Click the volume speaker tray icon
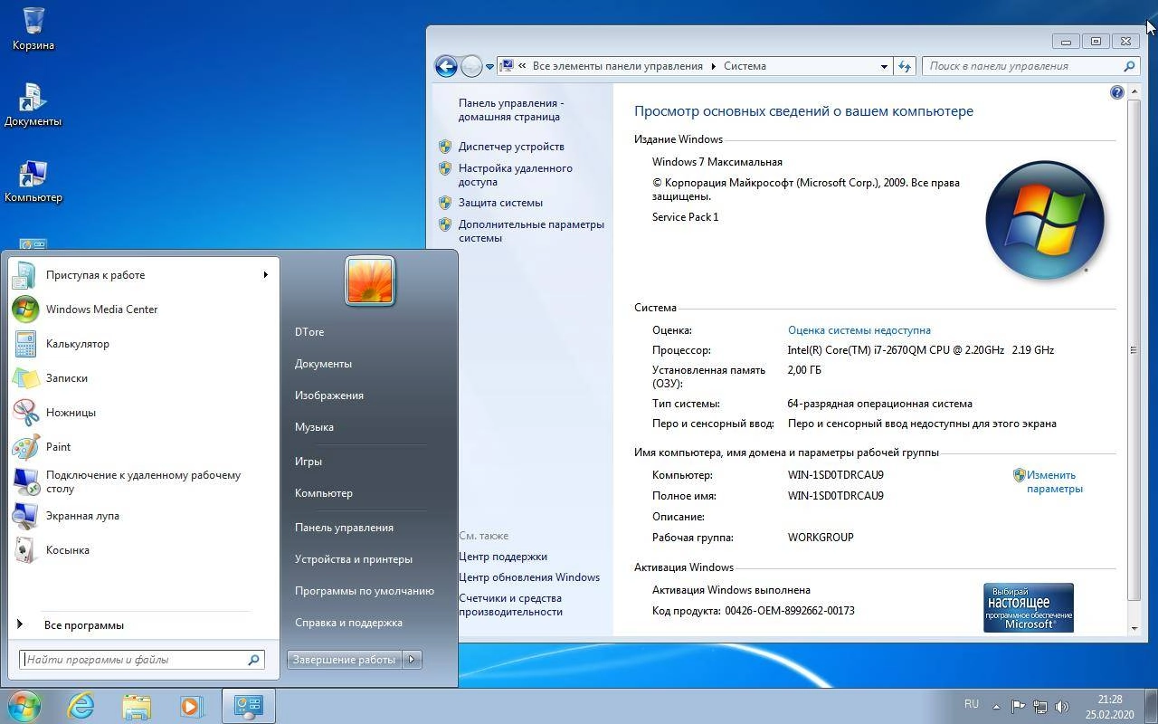This screenshot has height=724, width=1158. click(x=1062, y=707)
